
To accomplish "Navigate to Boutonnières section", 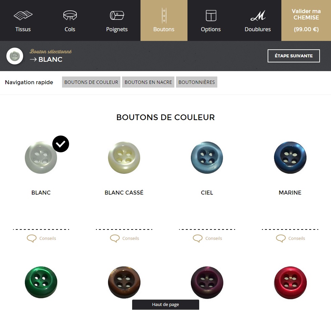I will point(197,82).
